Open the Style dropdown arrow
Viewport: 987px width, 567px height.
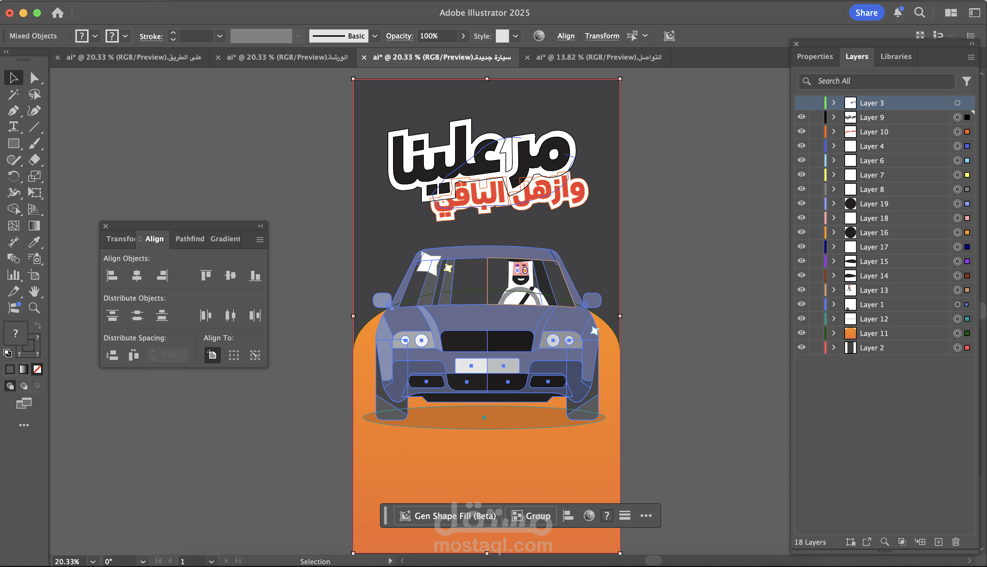[x=515, y=36]
